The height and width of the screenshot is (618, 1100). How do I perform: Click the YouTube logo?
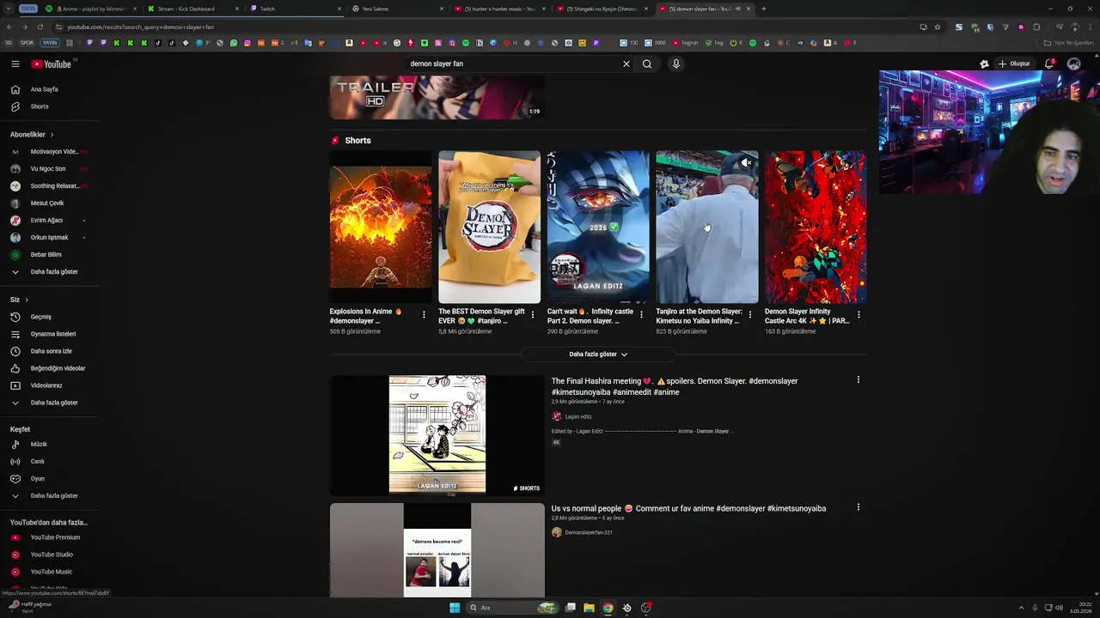(x=52, y=64)
